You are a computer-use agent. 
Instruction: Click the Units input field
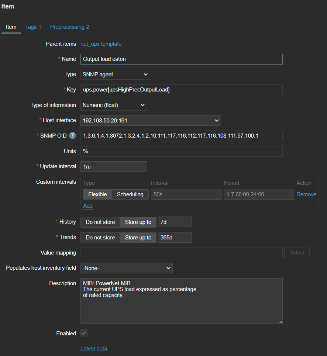pyautogui.click(x=181, y=152)
